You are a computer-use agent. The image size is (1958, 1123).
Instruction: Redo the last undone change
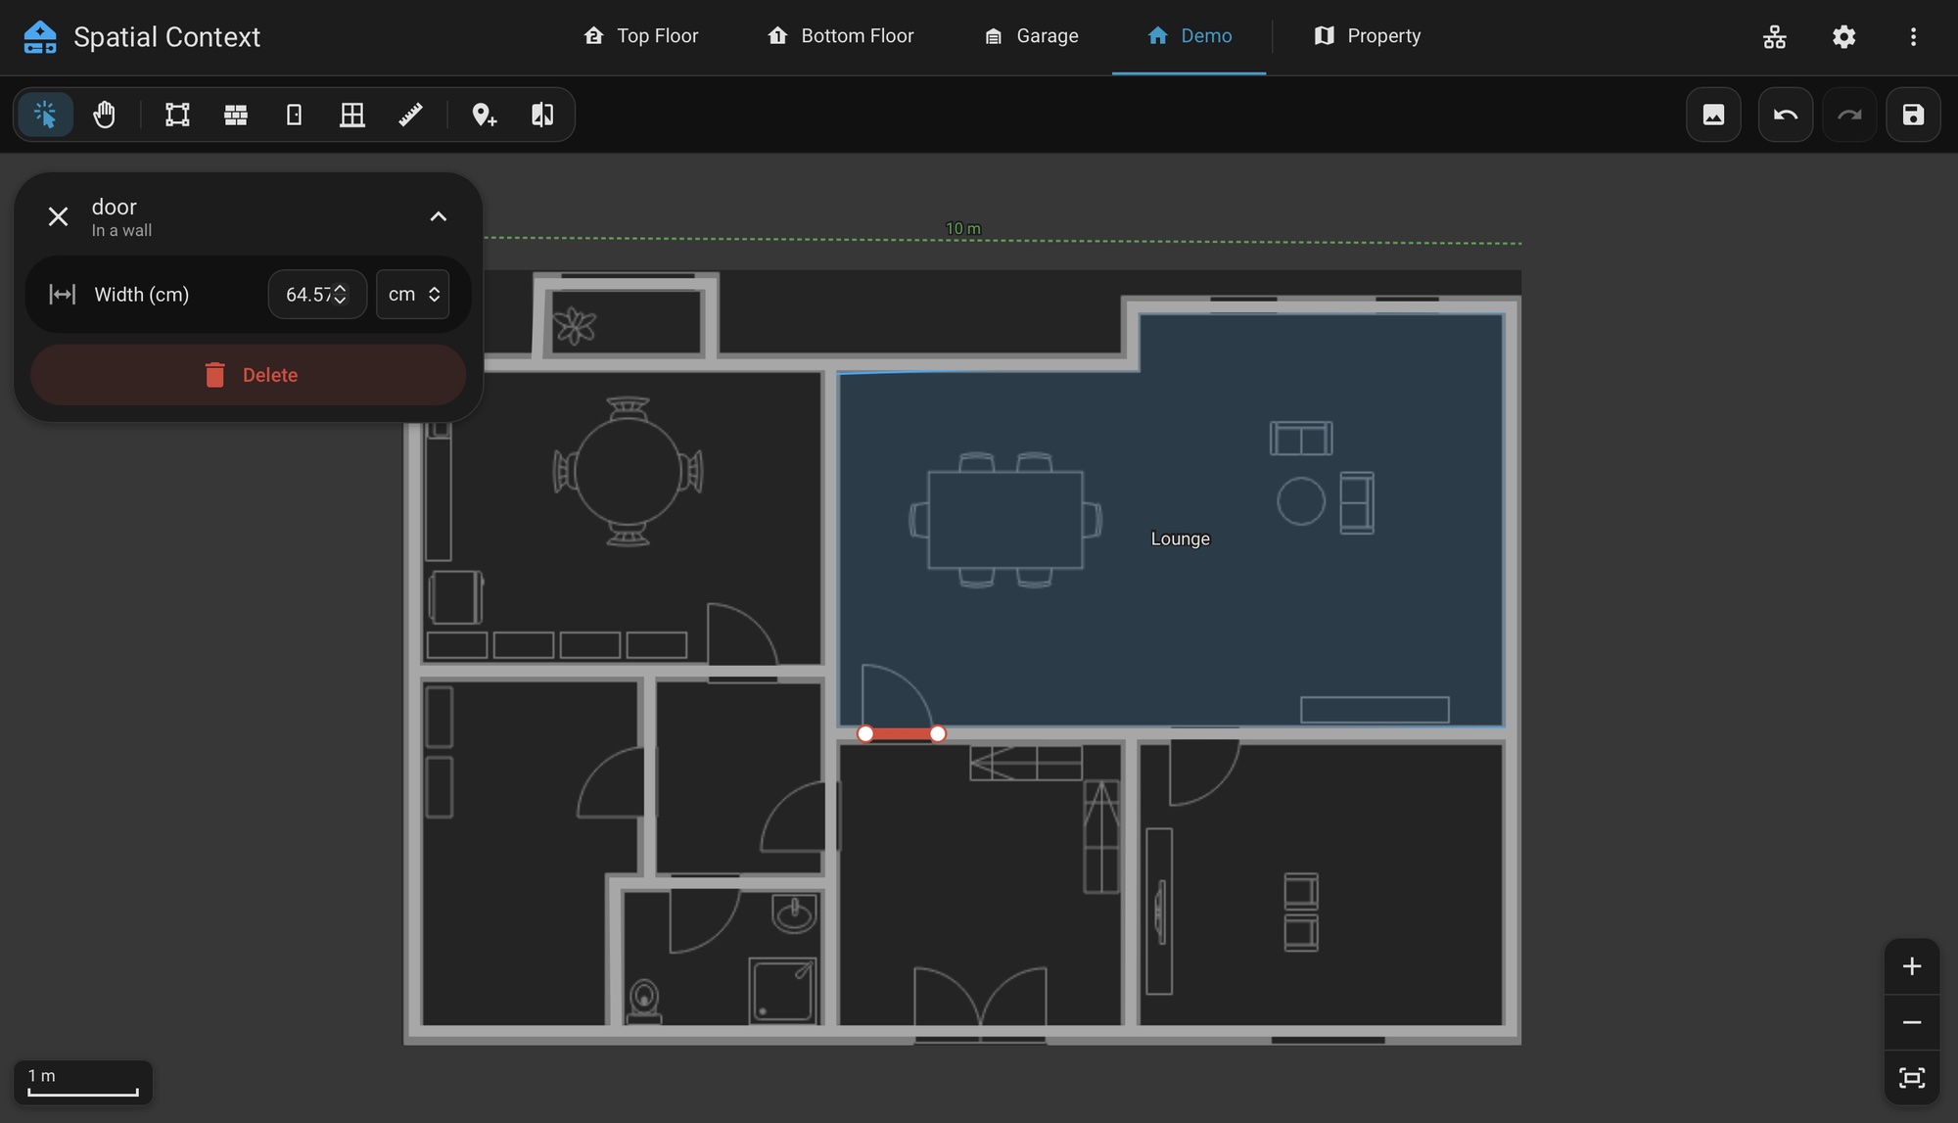pos(1849,115)
